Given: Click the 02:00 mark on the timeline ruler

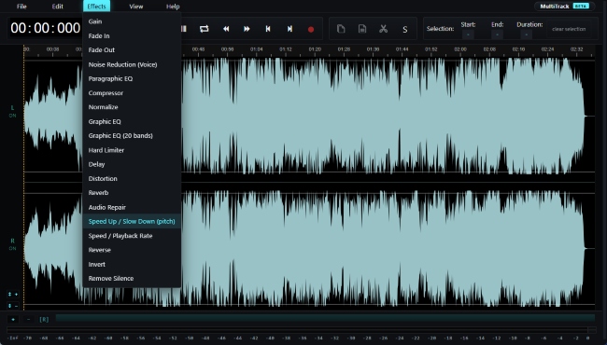Looking at the screenshot, I should click(459, 49).
